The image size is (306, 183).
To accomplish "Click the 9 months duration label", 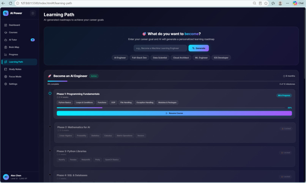I will [289, 76].
